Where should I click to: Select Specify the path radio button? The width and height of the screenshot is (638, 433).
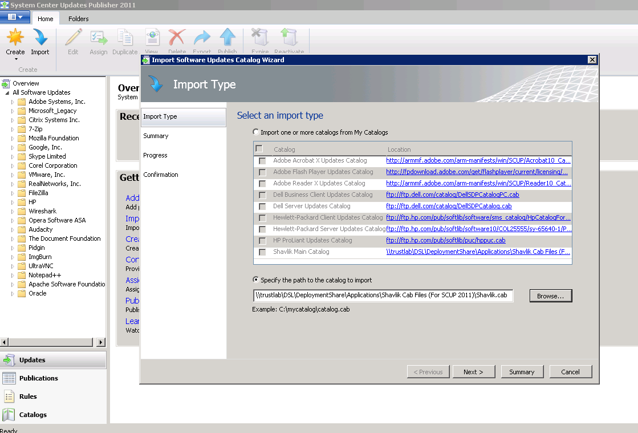click(255, 280)
